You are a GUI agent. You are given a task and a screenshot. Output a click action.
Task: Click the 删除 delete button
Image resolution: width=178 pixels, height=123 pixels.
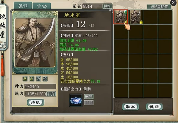point(89,97)
